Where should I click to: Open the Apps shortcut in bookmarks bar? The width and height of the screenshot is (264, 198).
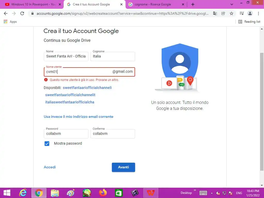[10, 22]
